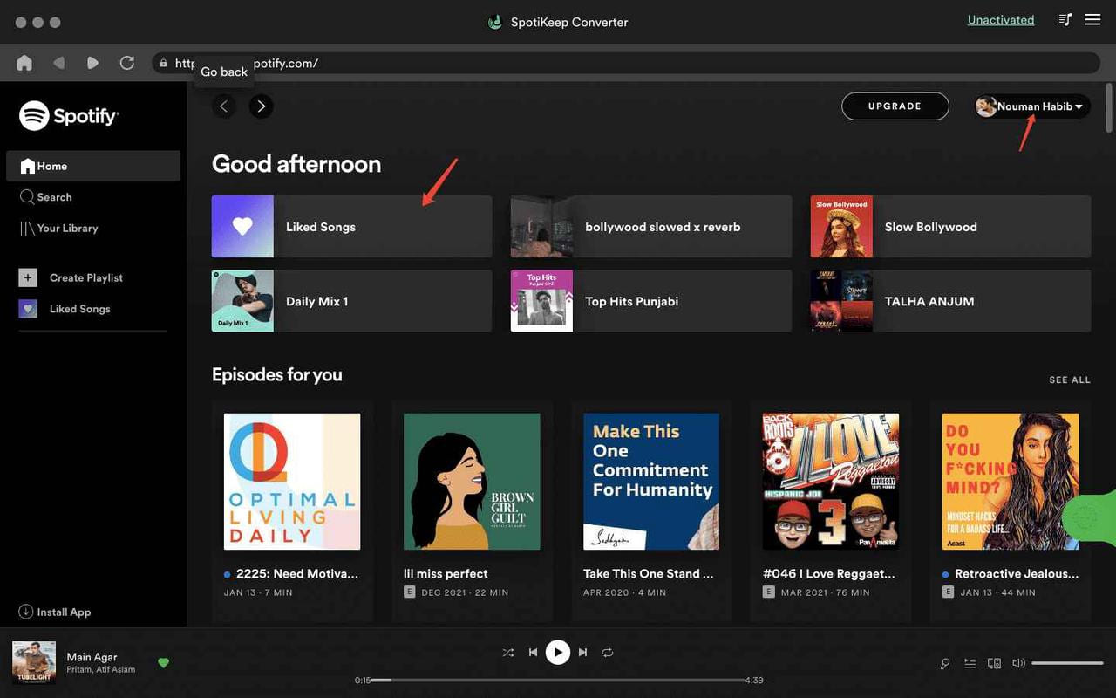Click the SpotiKeep conversion list music-note icon
1116x698 pixels.
[1065, 18]
